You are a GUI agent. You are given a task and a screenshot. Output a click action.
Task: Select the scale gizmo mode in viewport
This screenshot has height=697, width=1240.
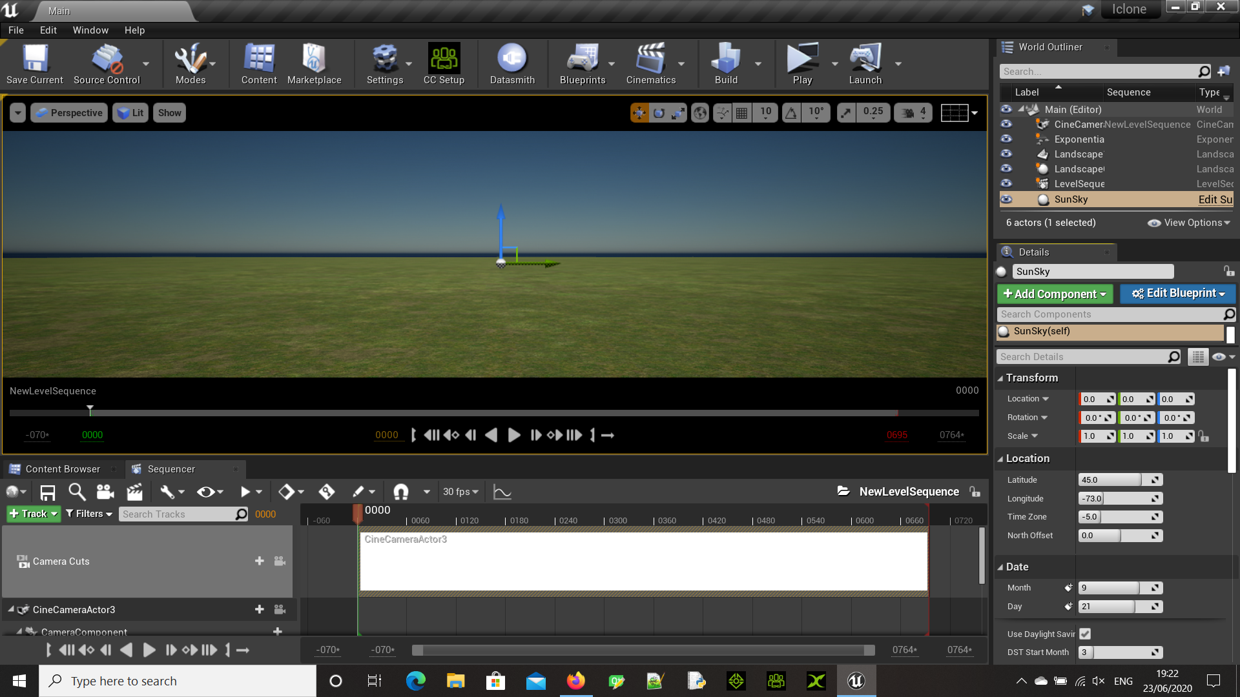point(677,113)
